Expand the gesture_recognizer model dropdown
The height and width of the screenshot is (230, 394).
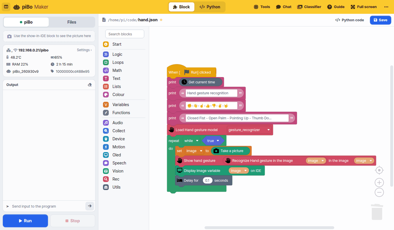click(249, 130)
